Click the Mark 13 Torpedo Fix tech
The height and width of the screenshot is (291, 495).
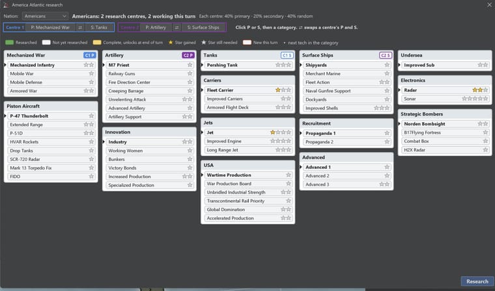51,168
